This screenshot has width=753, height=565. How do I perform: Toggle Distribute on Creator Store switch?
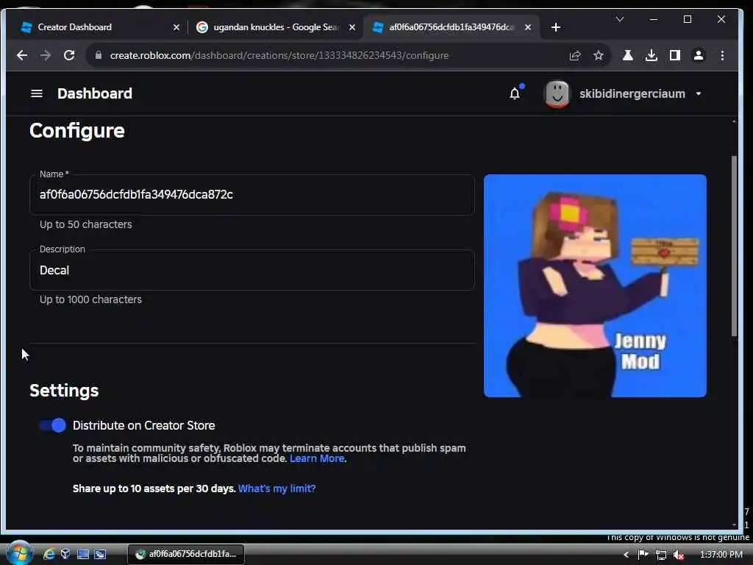pos(53,425)
